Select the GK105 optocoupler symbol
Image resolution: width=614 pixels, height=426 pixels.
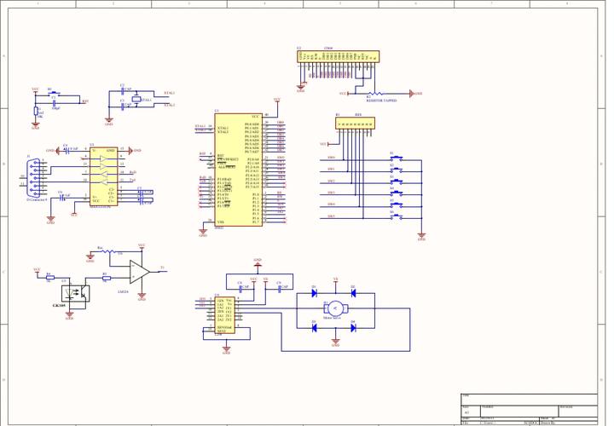[x=76, y=293]
